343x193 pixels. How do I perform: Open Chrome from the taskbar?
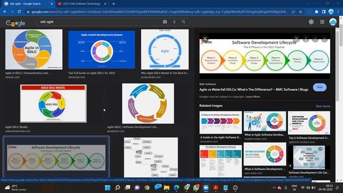(x=147, y=188)
